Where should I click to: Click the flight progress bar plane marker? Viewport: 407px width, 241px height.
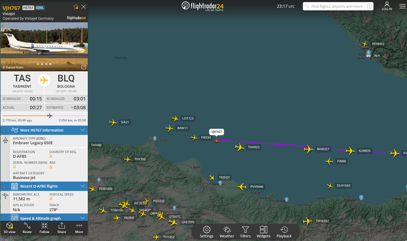point(50,116)
